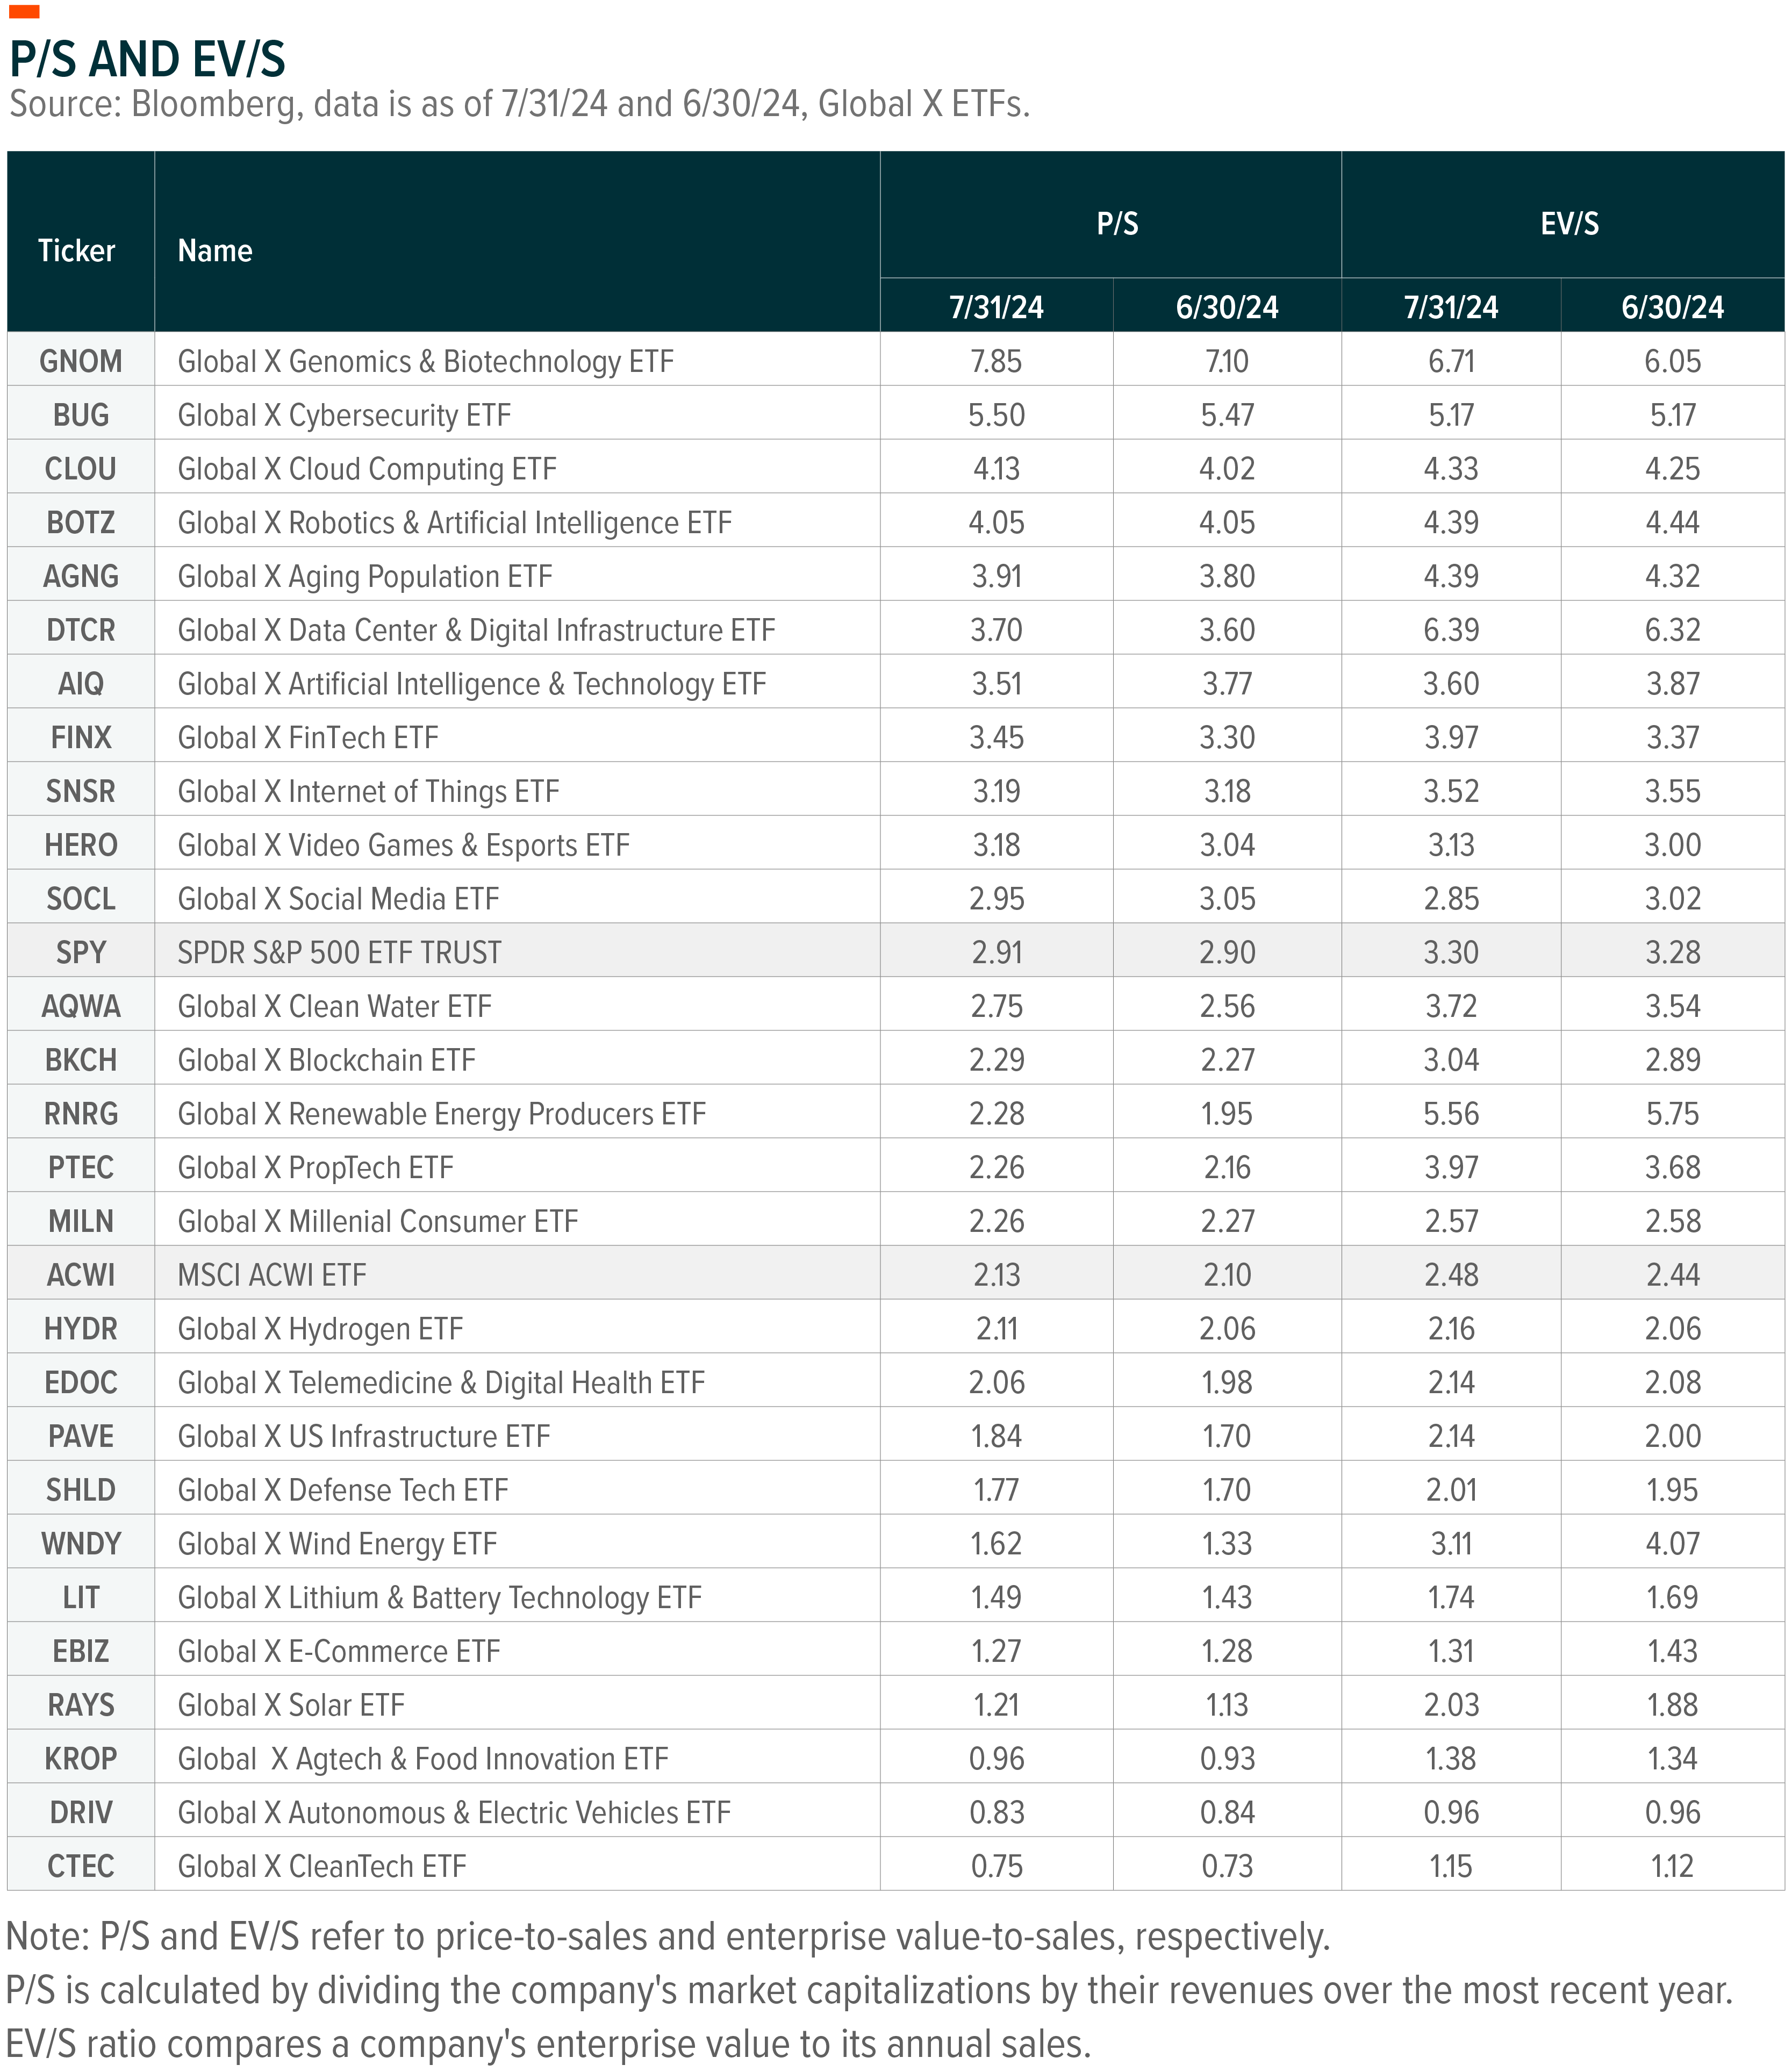Click the ACWI ticker cell
This screenshot has width=1792, height=2072.
[80, 1275]
